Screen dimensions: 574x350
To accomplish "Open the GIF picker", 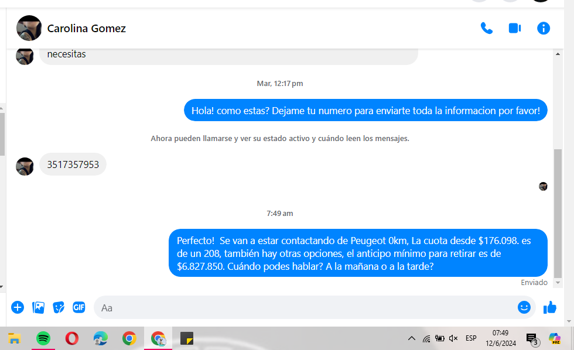I will point(79,307).
